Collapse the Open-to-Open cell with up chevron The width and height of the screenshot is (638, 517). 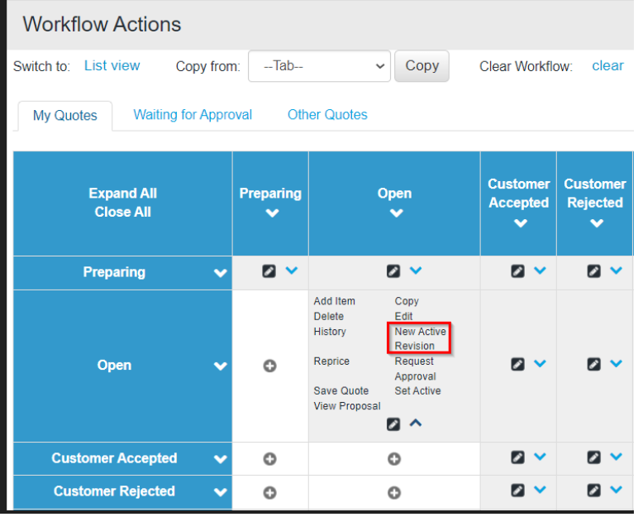tap(416, 424)
